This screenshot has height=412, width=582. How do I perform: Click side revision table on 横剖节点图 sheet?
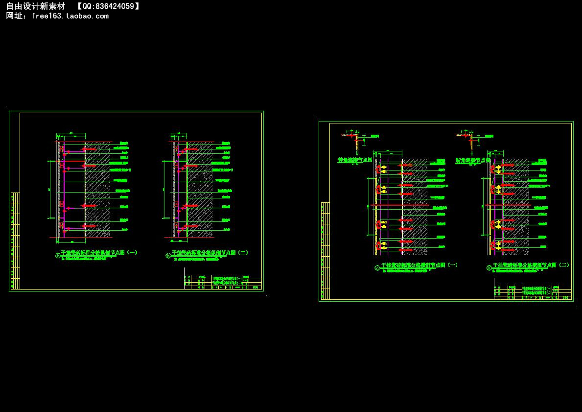tap(325, 251)
